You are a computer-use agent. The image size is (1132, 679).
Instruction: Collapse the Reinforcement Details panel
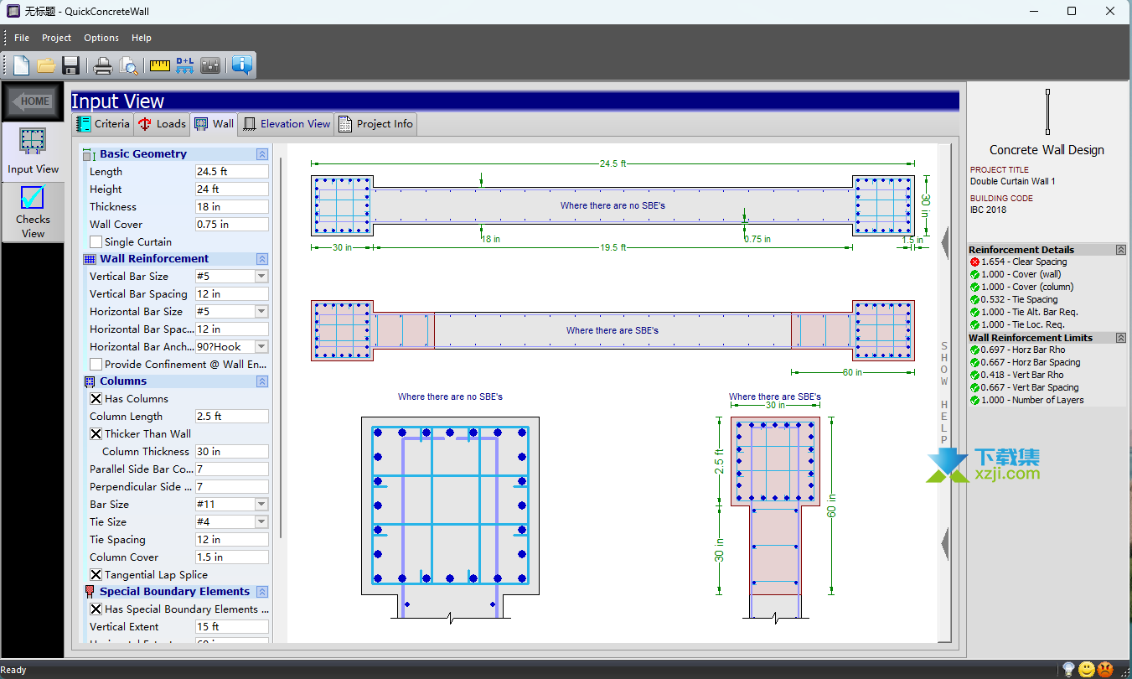pyautogui.click(x=1120, y=250)
